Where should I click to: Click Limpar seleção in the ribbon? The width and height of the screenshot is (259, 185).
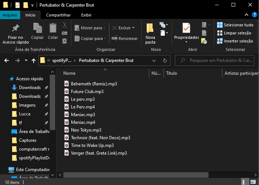point(234,33)
